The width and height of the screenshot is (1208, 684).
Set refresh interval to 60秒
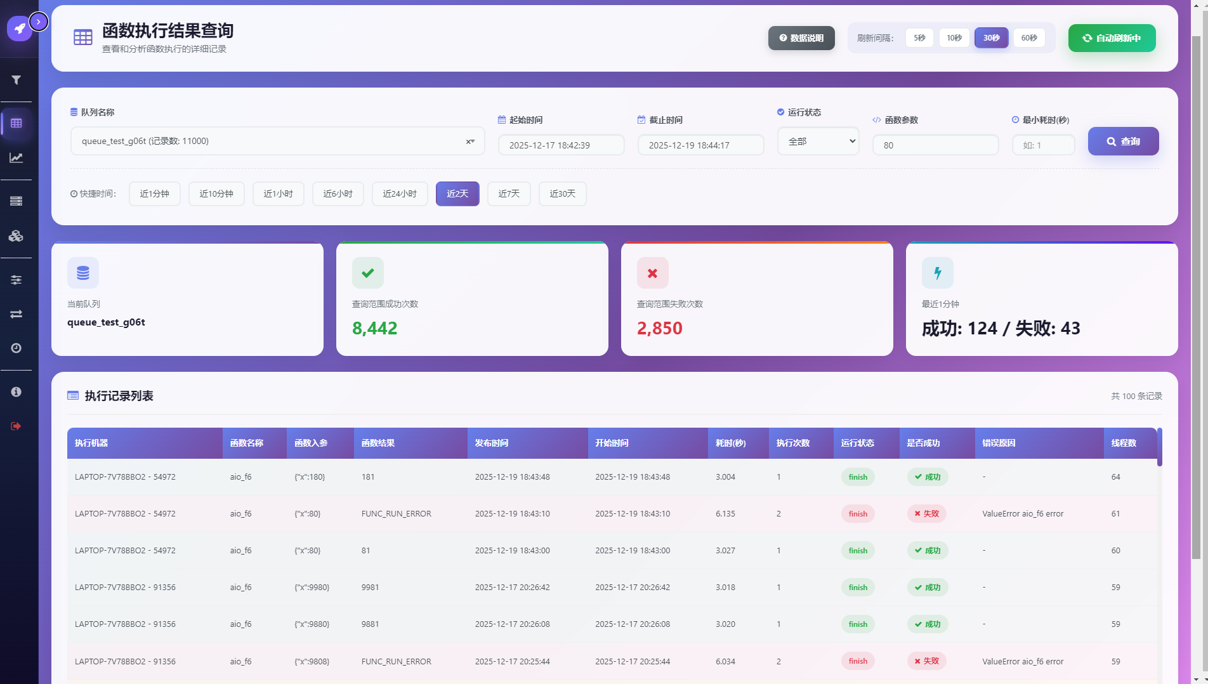tap(1028, 38)
